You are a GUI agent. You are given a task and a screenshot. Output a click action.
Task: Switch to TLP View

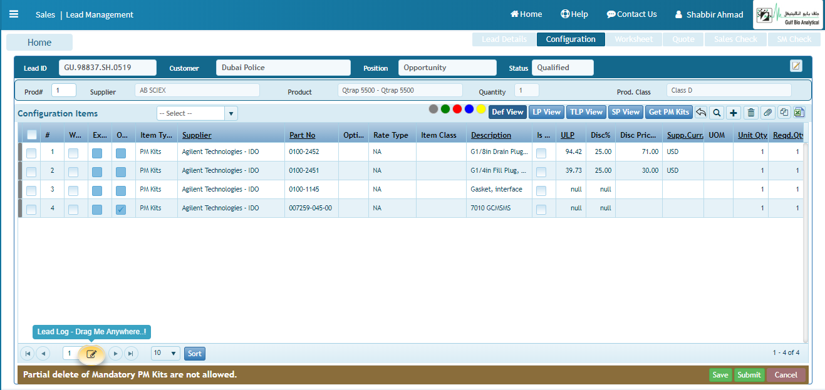point(586,112)
